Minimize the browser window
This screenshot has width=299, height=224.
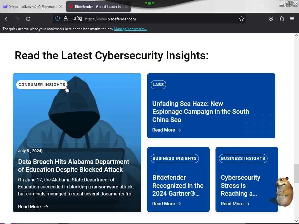[282, 3]
